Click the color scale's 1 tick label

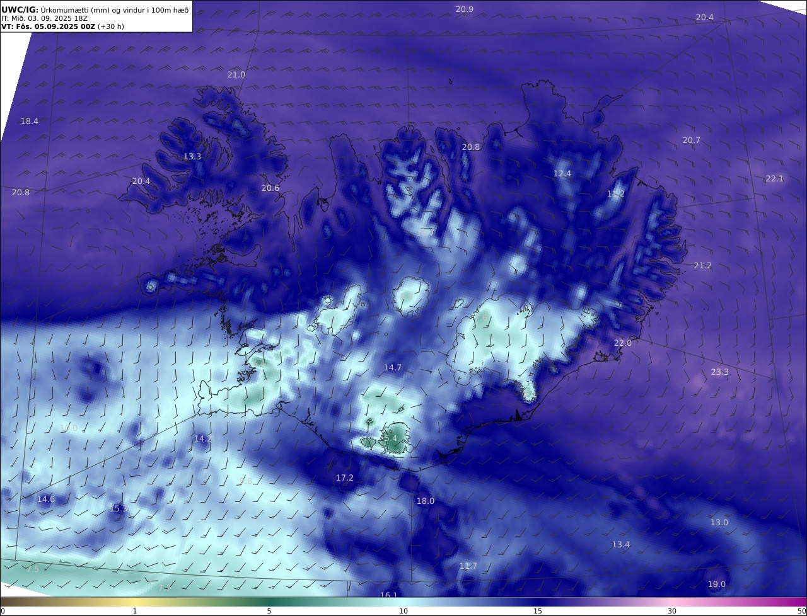(x=135, y=611)
